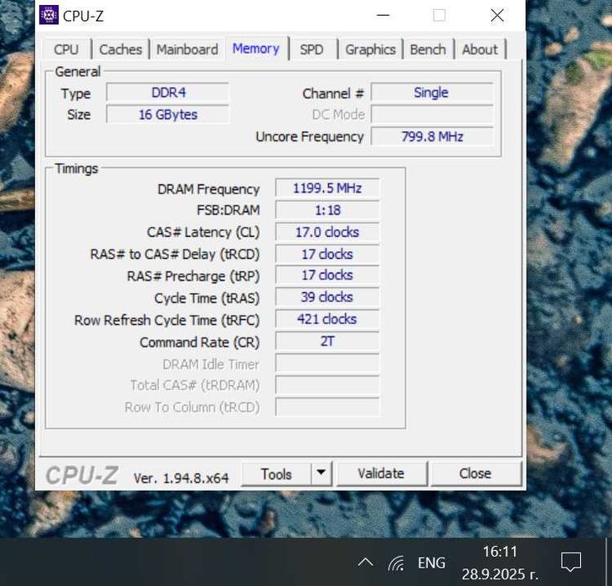Click the Tools button
Image resolution: width=612 pixels, height=586 pixels.
coord(276,474)
